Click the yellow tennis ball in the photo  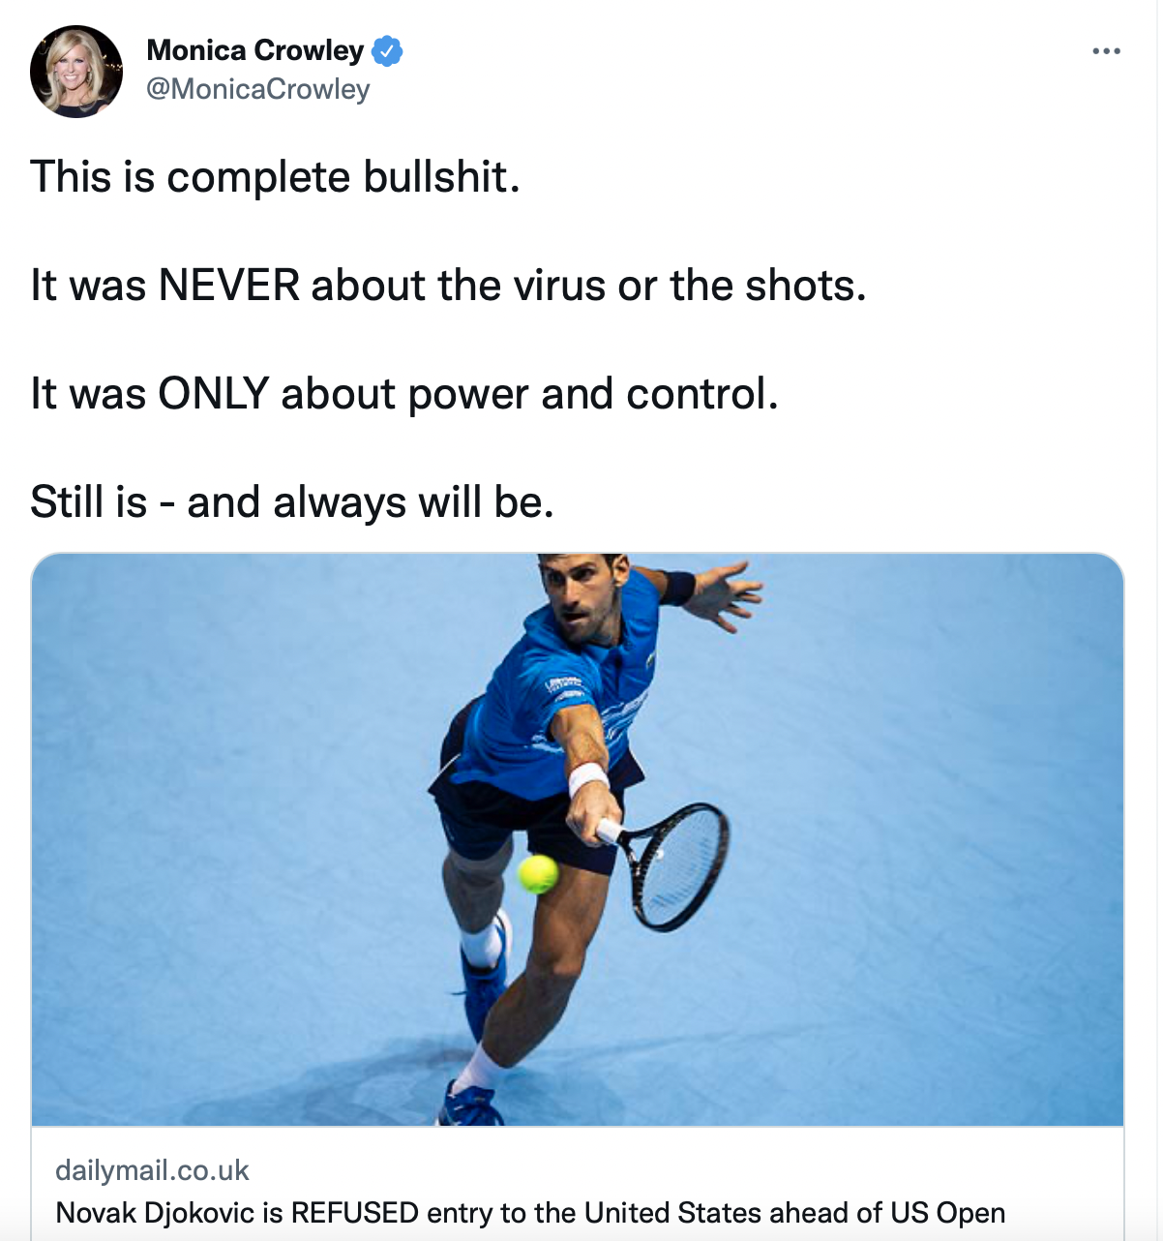pos(537,874)
